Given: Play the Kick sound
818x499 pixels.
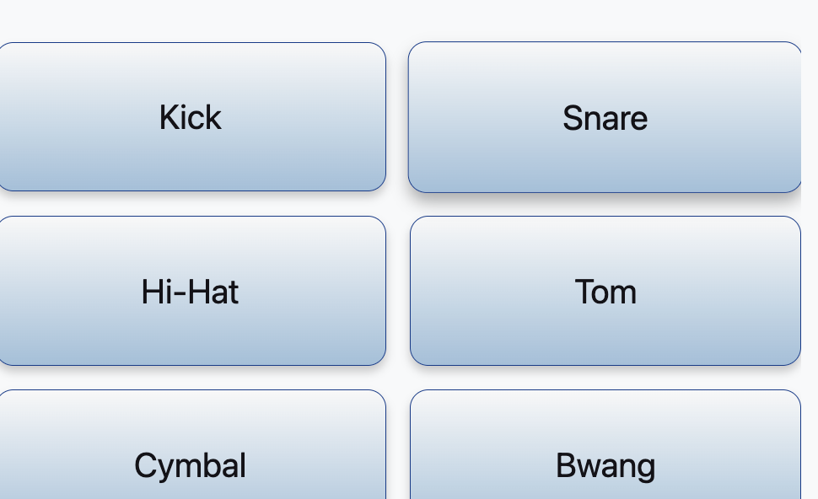Looking at the screenshot, I should click(x=191, y=117).
